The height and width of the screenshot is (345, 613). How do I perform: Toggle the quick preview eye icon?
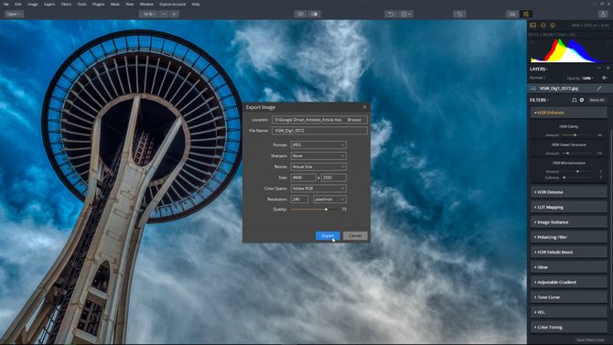click(x=300, y=14)
